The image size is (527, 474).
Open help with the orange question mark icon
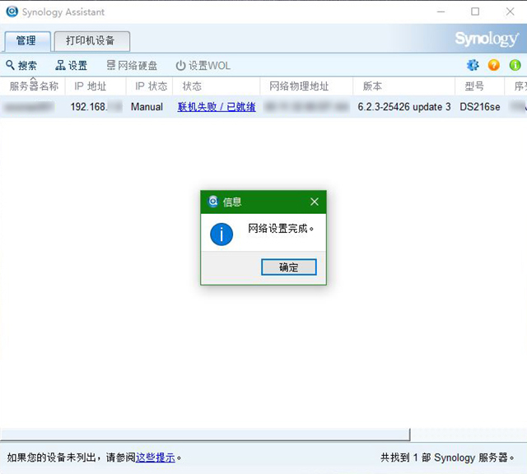493,65
